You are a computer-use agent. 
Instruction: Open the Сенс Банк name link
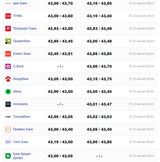(21, 142)
